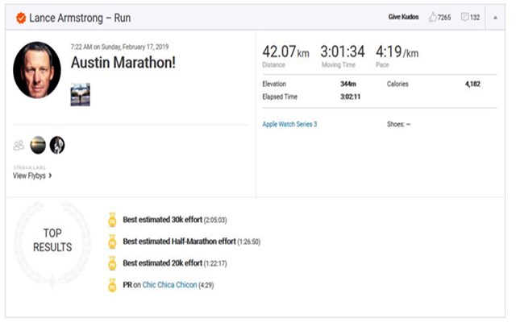Click the 4:19 /km pace value
The height and width of the screenshot is (322, 516).
(x=397, y=52)
